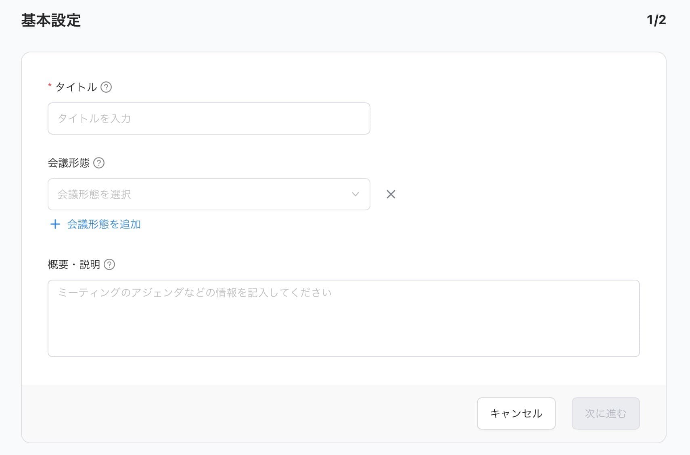This screenshot has height=455, width=690.
Task: Collapse the meeting format dropdown via its arrow
Action: [355, 194]
